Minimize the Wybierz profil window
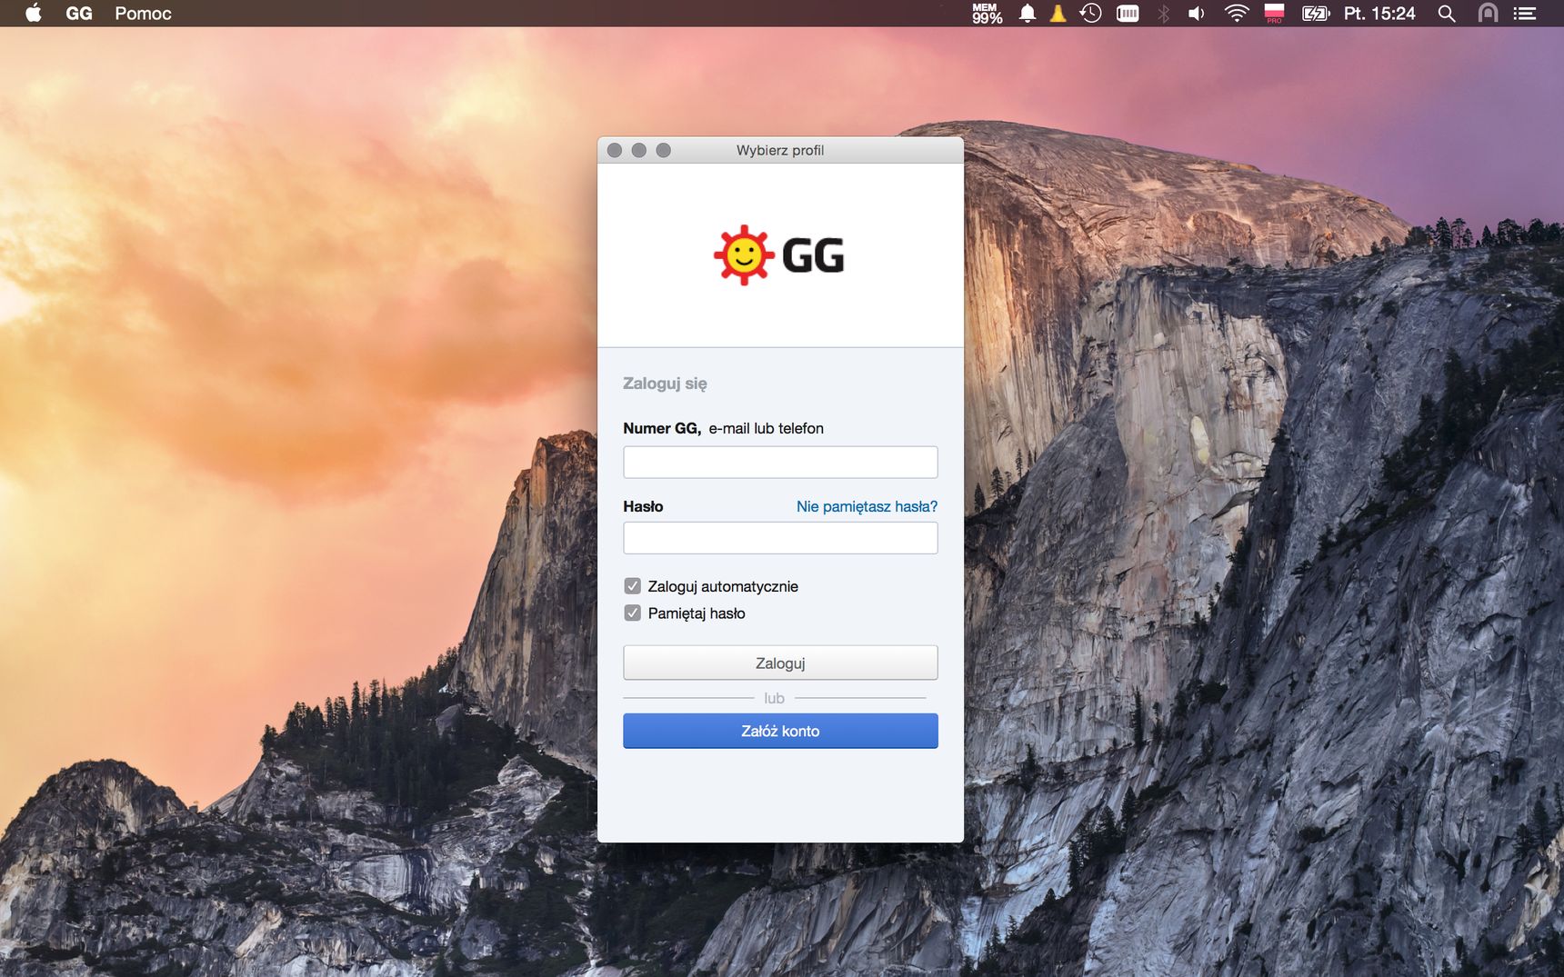1564x977 pixels. point(639,150)
